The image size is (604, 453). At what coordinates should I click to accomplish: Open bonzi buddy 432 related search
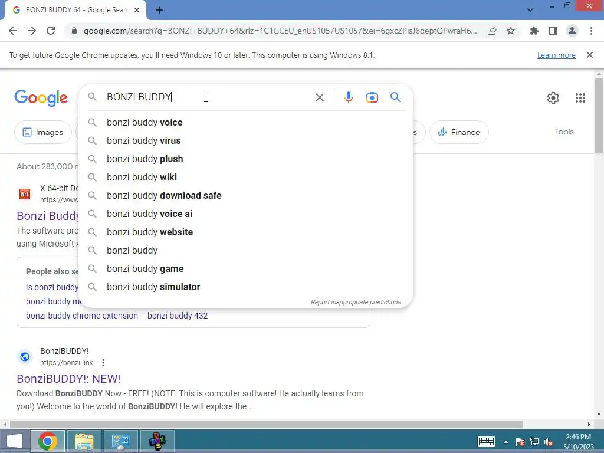[178, 316]
